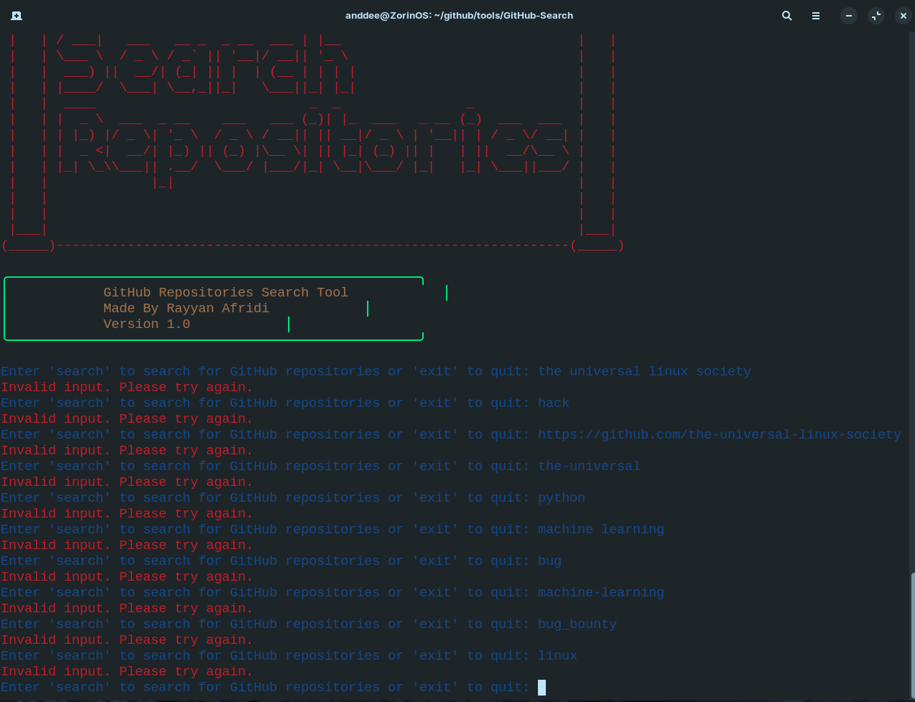This screenshot has width=915, height=702.
Task: Click entered text 'bug_bounty'
Action: click(x=577, y=624)
